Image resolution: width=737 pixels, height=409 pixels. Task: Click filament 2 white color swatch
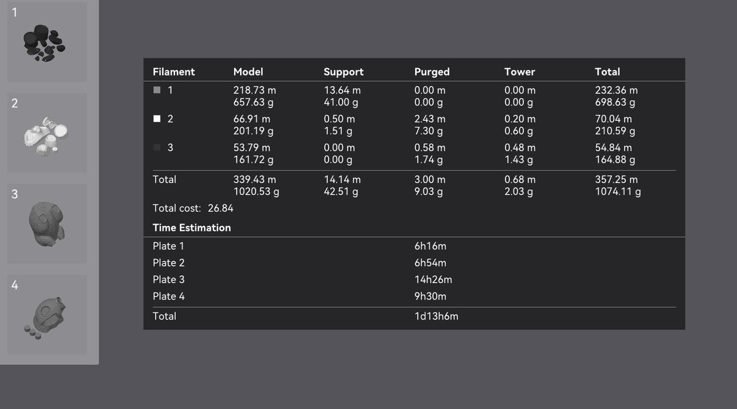[x=157, y=119]
